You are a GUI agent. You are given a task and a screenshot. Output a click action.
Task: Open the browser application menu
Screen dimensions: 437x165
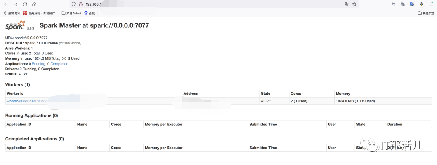pos(431,4)
